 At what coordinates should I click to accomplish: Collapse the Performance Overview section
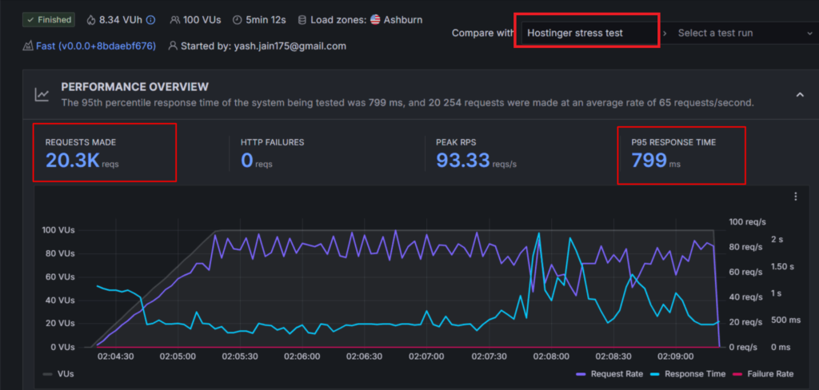pyautogui.click(x=799, y=95)
